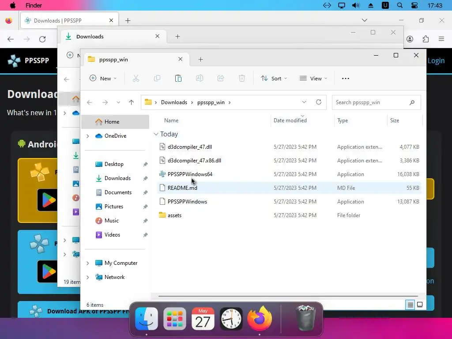Sort by the Name column header
Viewport: 452px width, 339px height.
coord(171,121)
